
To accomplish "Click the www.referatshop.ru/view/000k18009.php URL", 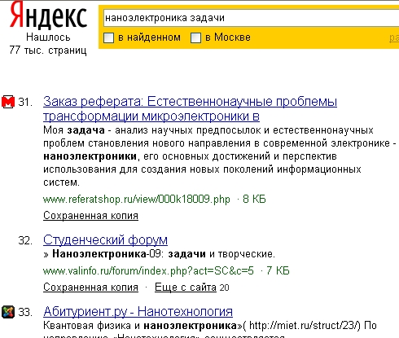I will tap(137, 200).
